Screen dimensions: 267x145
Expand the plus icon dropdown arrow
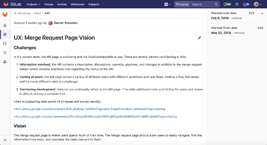pos(170,5)
